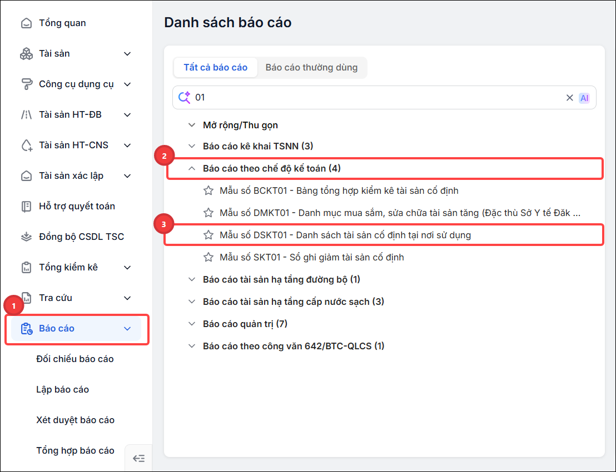616x472 pixels.
Task: Open Xét duyệt báo cáo submenu item
Action: [x=76, y=420]
